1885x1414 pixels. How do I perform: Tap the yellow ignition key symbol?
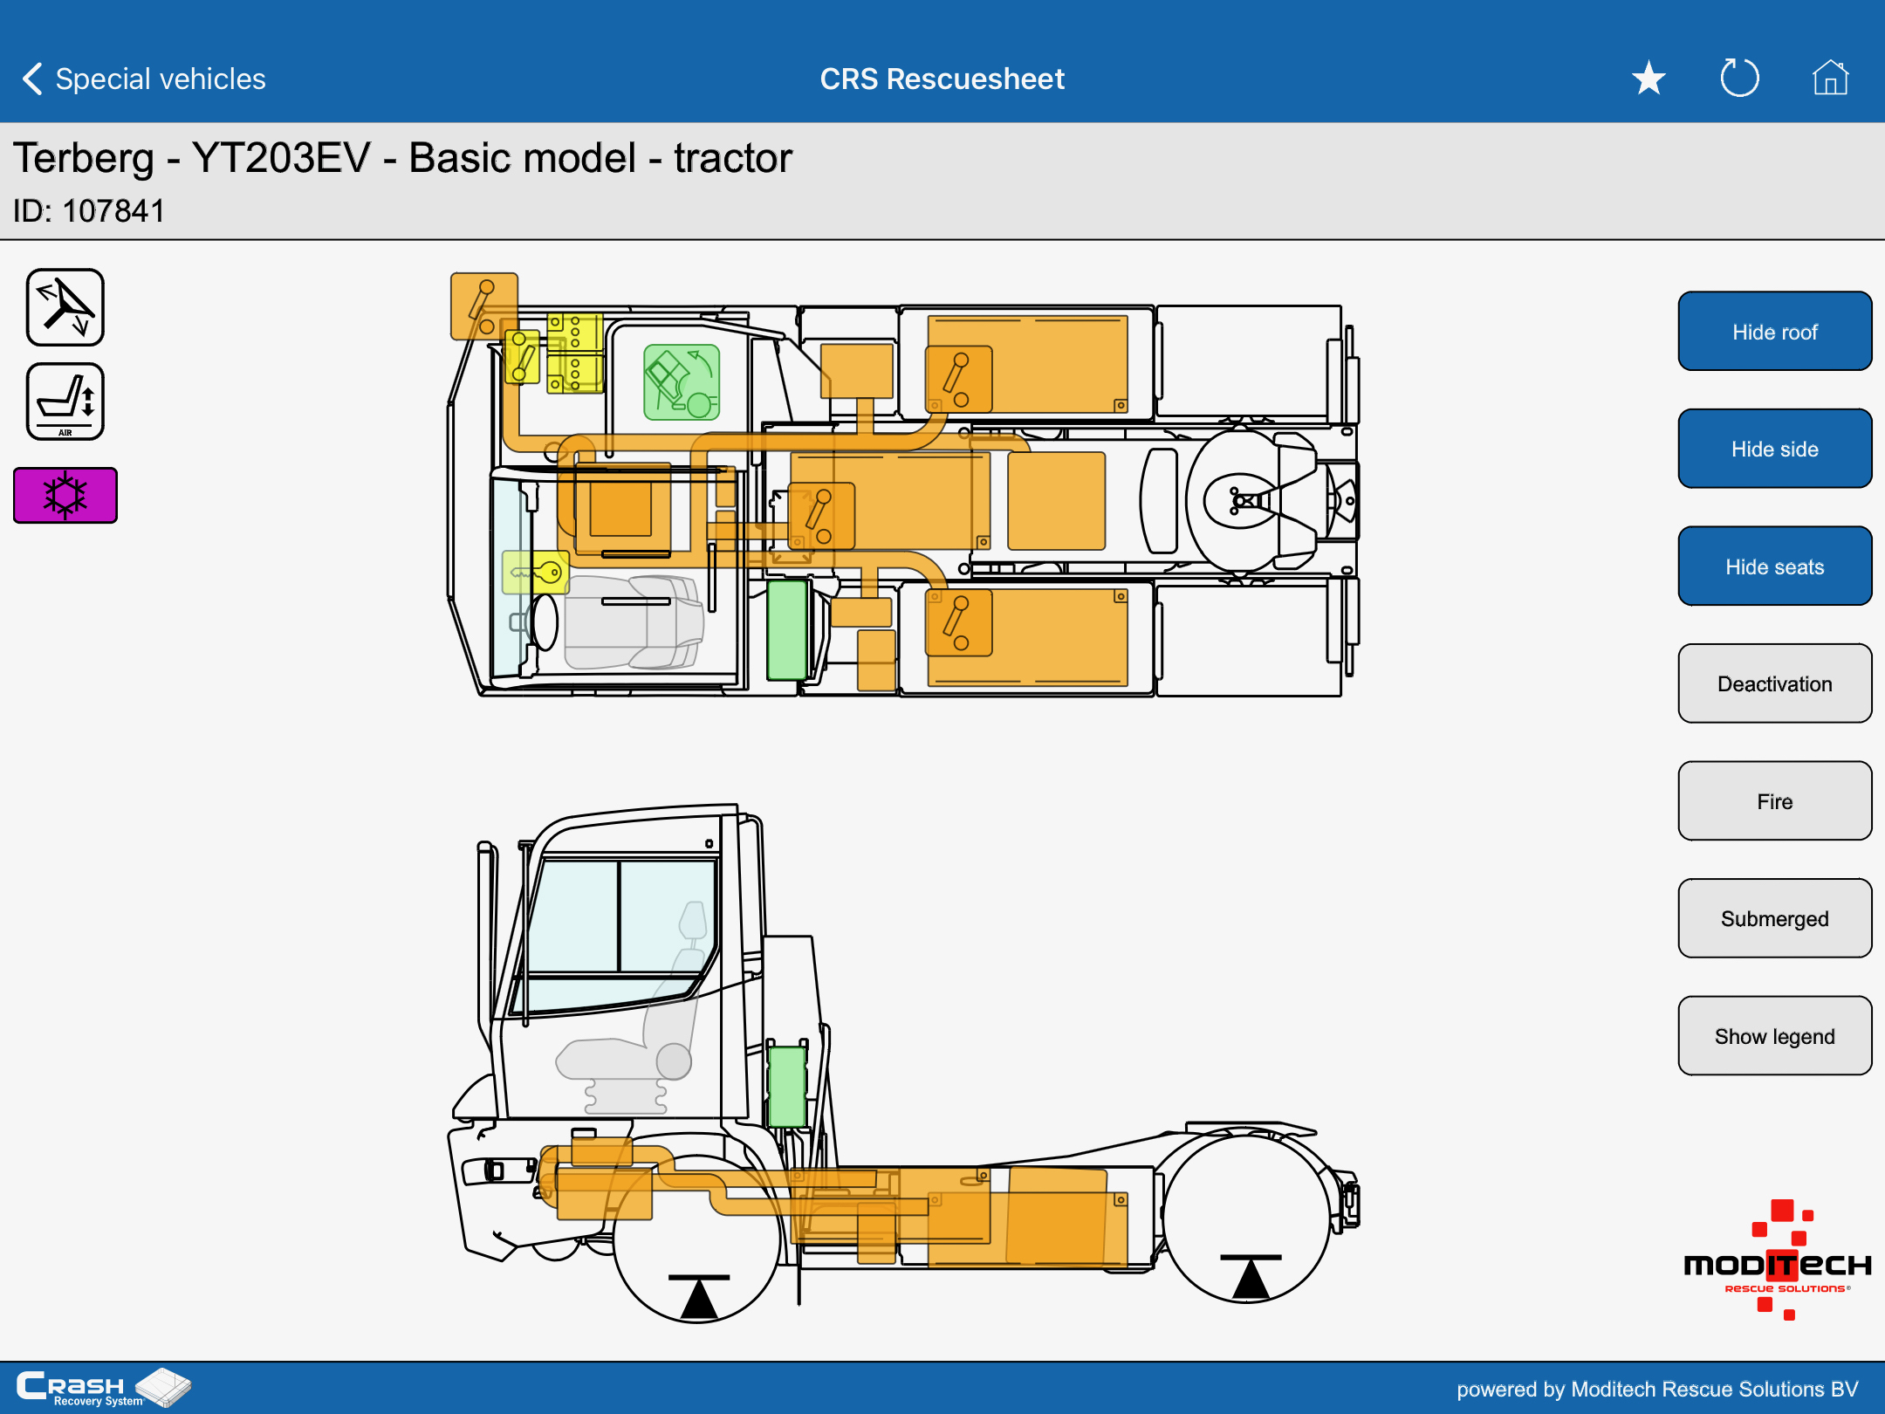point(536,573)
